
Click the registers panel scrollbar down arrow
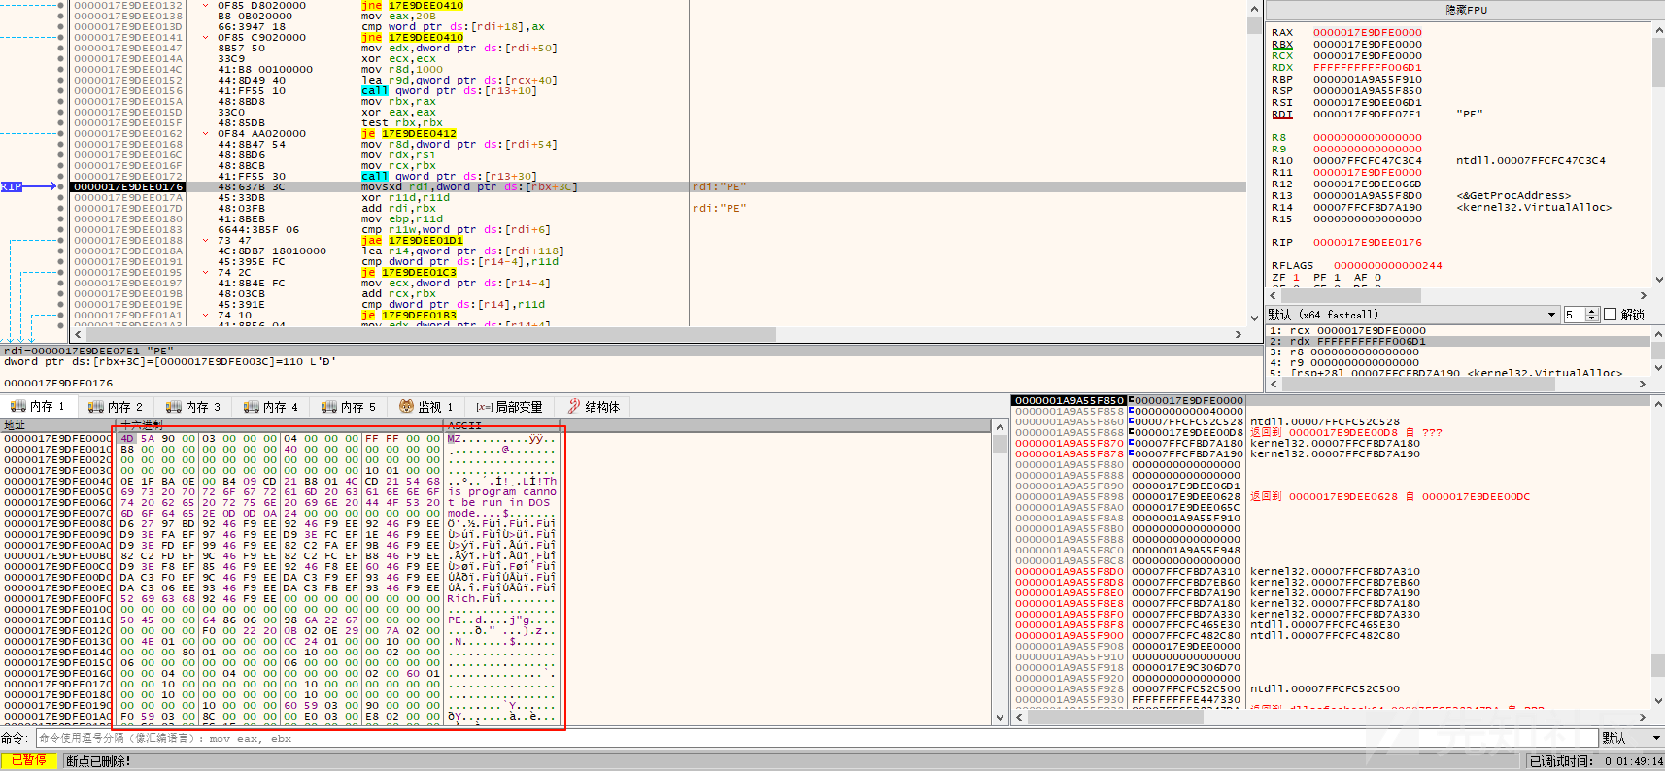(1658, 280)
